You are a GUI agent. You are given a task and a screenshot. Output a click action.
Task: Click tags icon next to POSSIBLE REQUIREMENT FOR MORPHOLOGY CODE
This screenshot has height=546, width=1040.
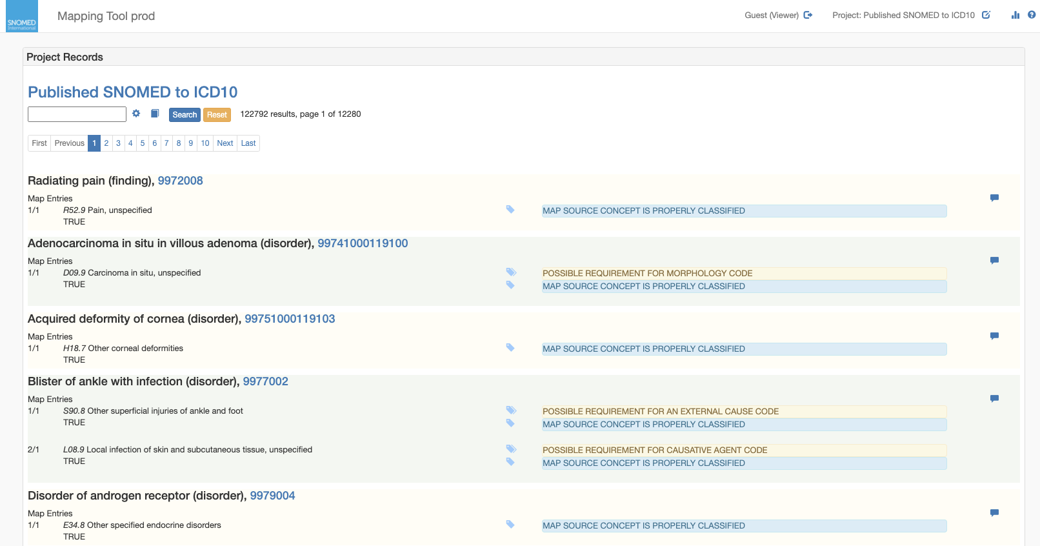pos(511,272)
